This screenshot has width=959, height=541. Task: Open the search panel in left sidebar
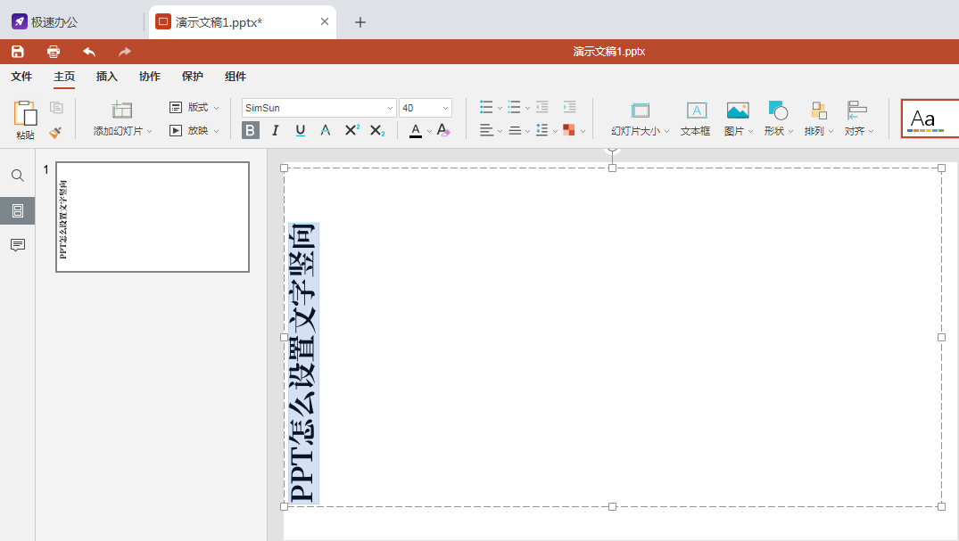[x=17, y=176]
